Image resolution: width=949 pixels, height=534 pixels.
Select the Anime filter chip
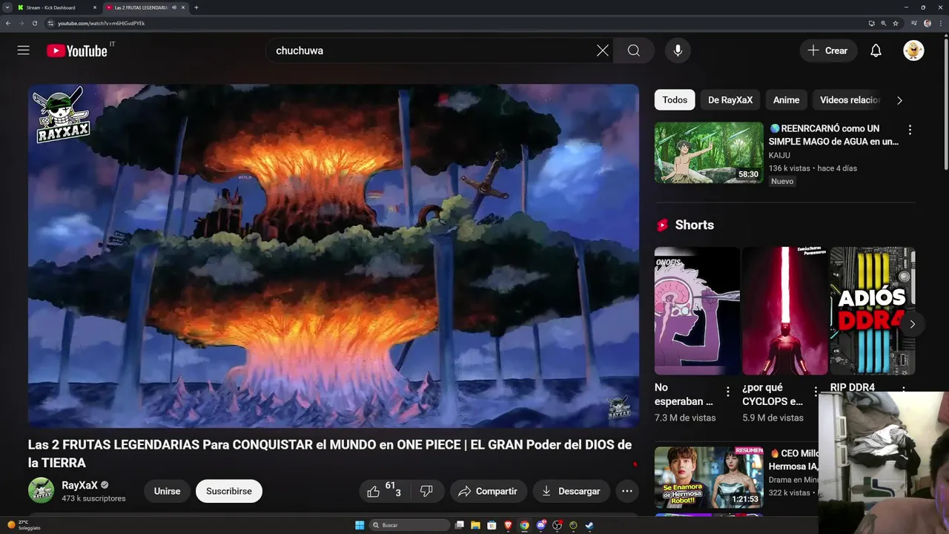point(787,100)
